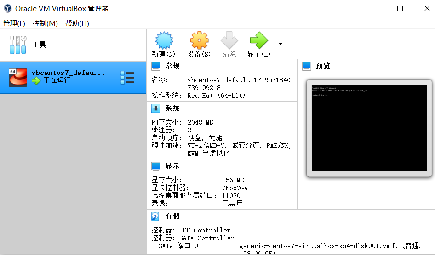This screenshot has width=435, height=255.
Task: Click remote desktop port 11020
Action: point(231,196)
